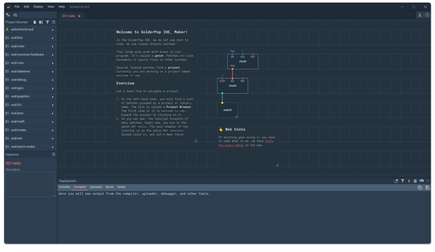This screenshot has height=252, width=435.
Task: Expand the xod/debug library arrow
Action: click(x=53, y=80)
